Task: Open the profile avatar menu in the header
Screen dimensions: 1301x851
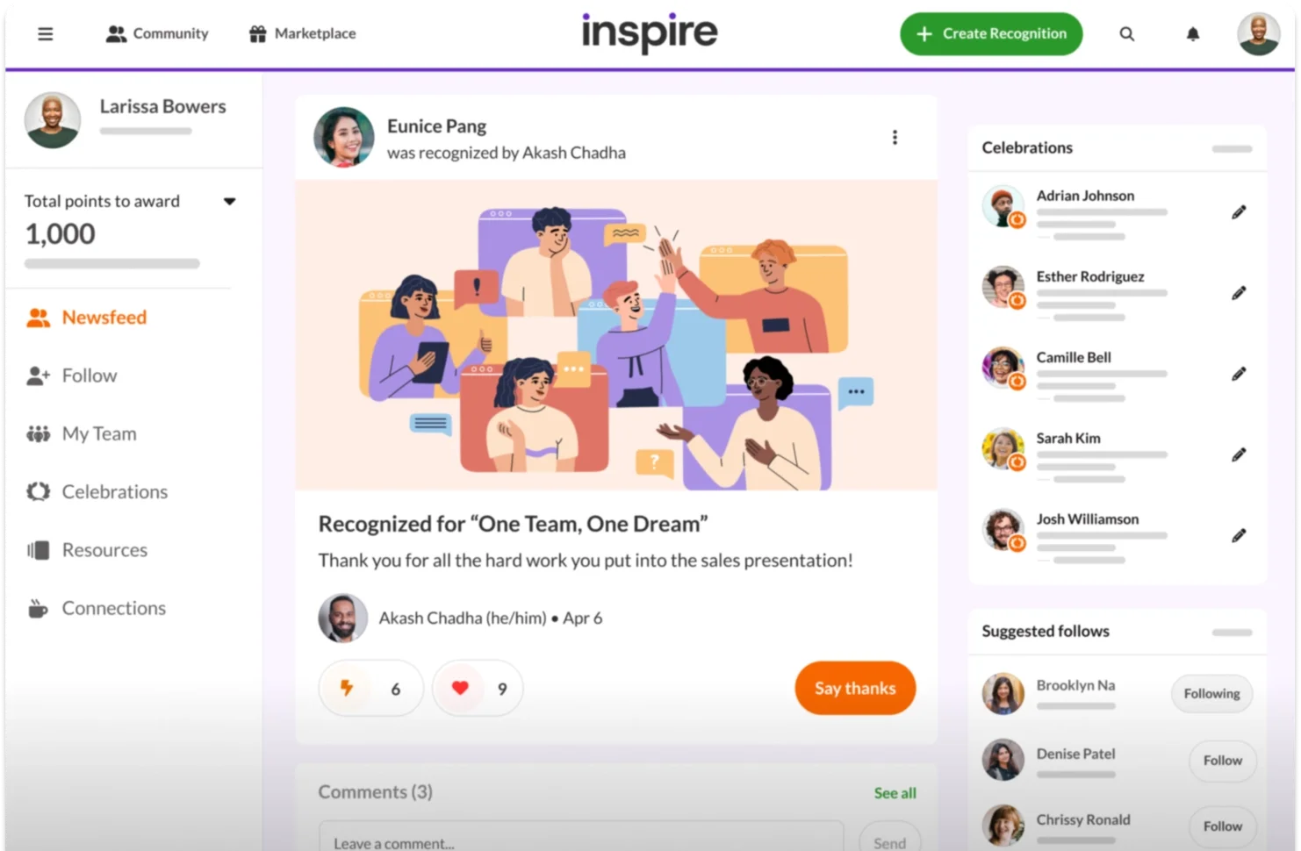Action: (x=1258, y=34)
